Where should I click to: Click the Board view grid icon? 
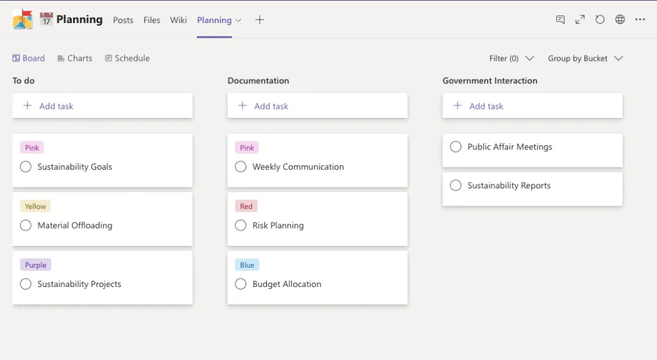click(x=16, y=58)
